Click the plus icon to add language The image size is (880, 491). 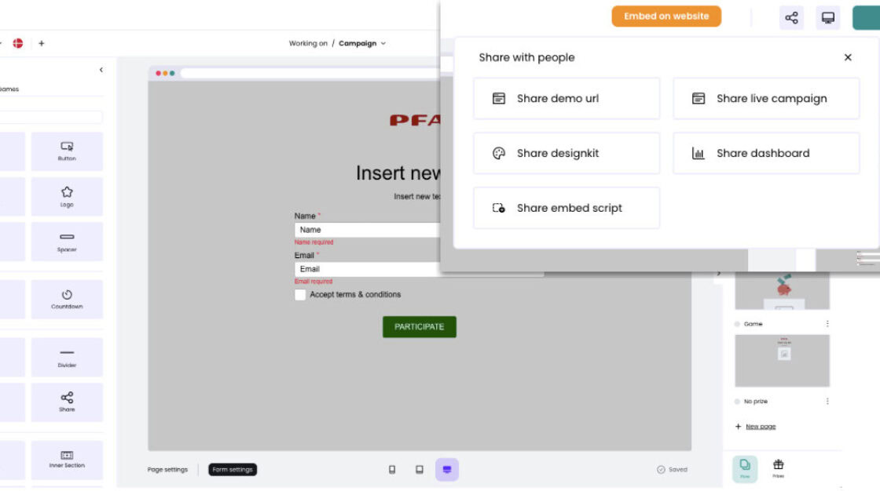pyautogui.click(x=42, y=43)
